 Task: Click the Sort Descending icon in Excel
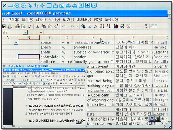pos(108,26)
